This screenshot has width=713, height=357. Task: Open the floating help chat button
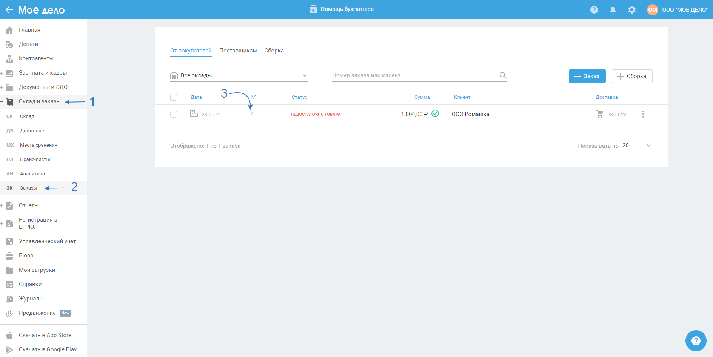(x=695, y=341)
